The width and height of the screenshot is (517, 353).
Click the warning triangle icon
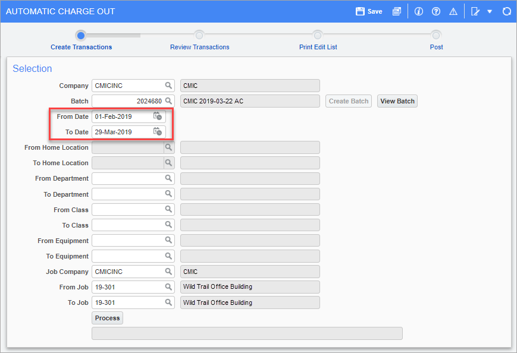tap(453, 11)
